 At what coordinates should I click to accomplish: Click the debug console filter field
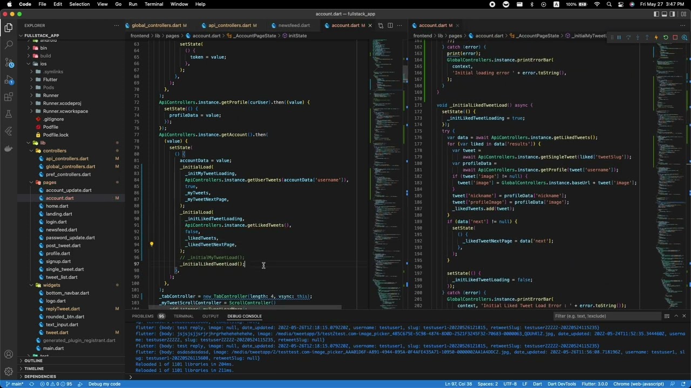606,316
